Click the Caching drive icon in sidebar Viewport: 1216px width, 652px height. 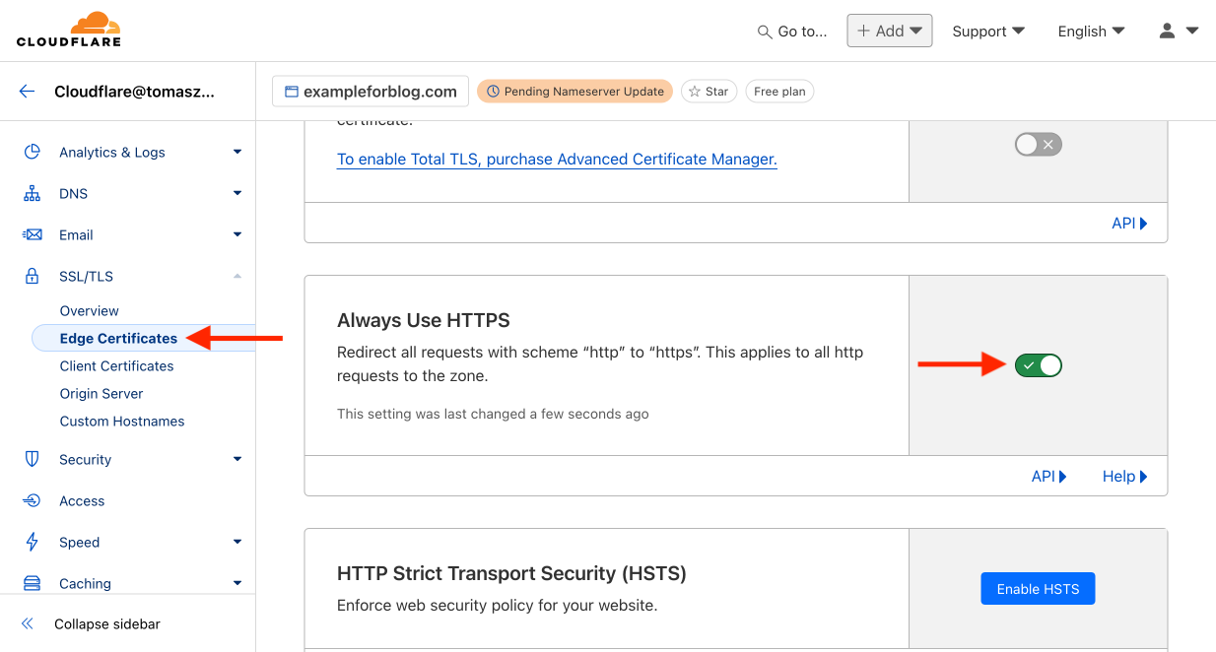pyautogui.click(x=33, y=584)
